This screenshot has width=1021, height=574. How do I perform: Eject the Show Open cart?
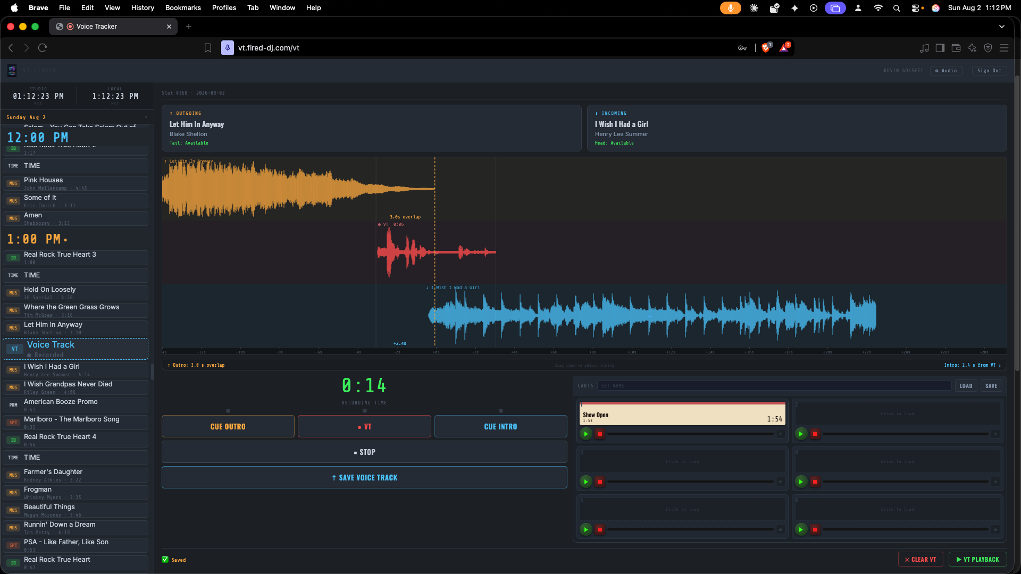tap(780, 434)
